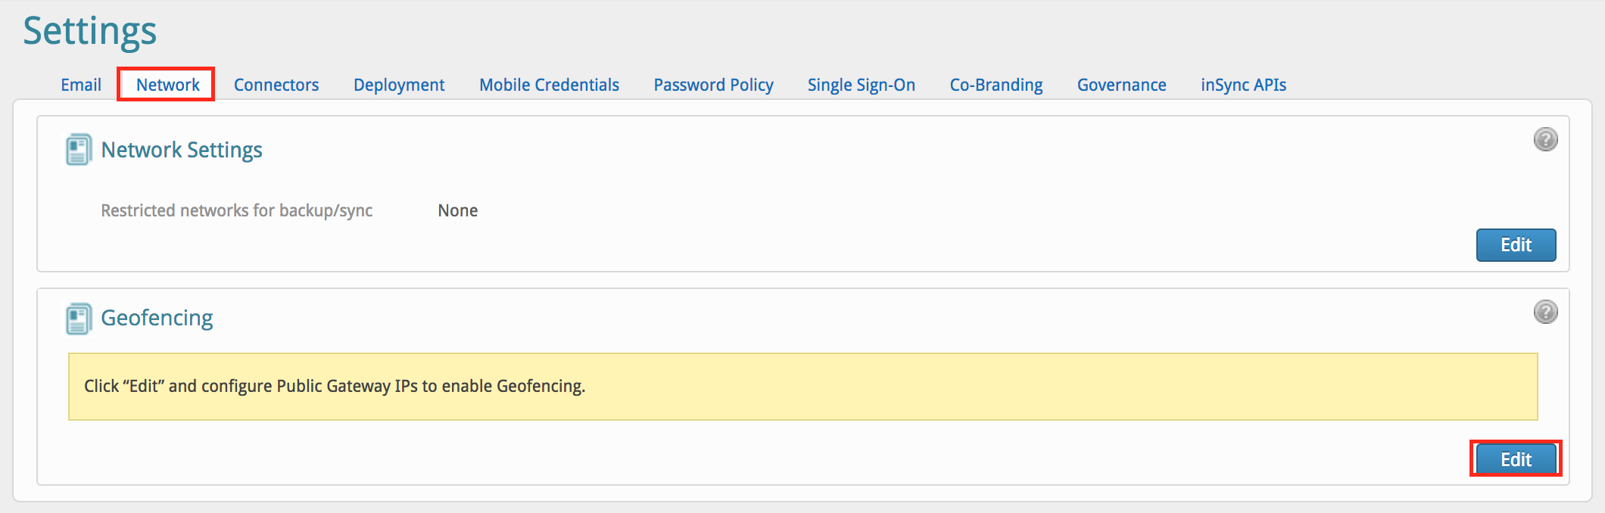Click the Geofencing document icon
The height and width of the screenshot is (513, 1605).
click(78, 319)
